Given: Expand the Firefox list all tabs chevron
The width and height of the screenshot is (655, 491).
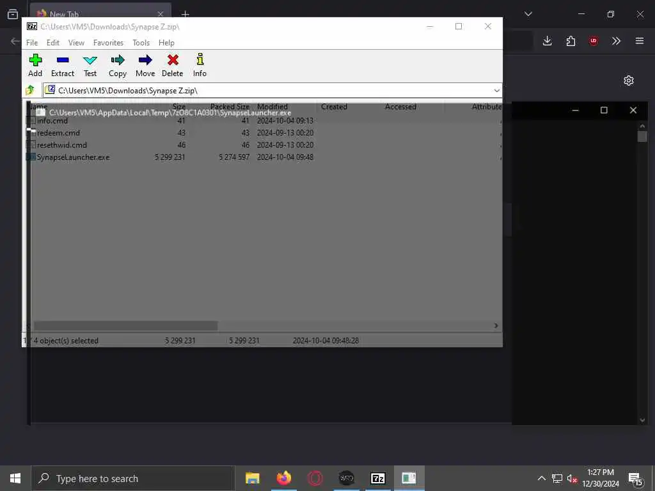Looking at the screenshot, I should [x=528, y=14].
